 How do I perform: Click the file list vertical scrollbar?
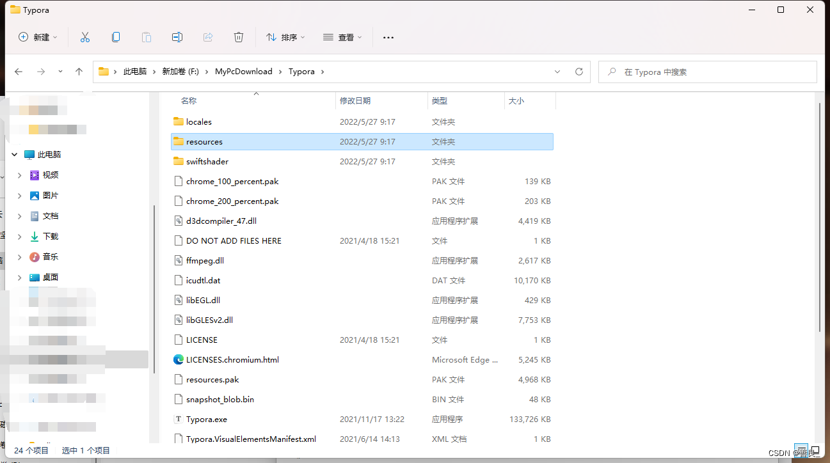pyautogui.click(x=821, y=217)
